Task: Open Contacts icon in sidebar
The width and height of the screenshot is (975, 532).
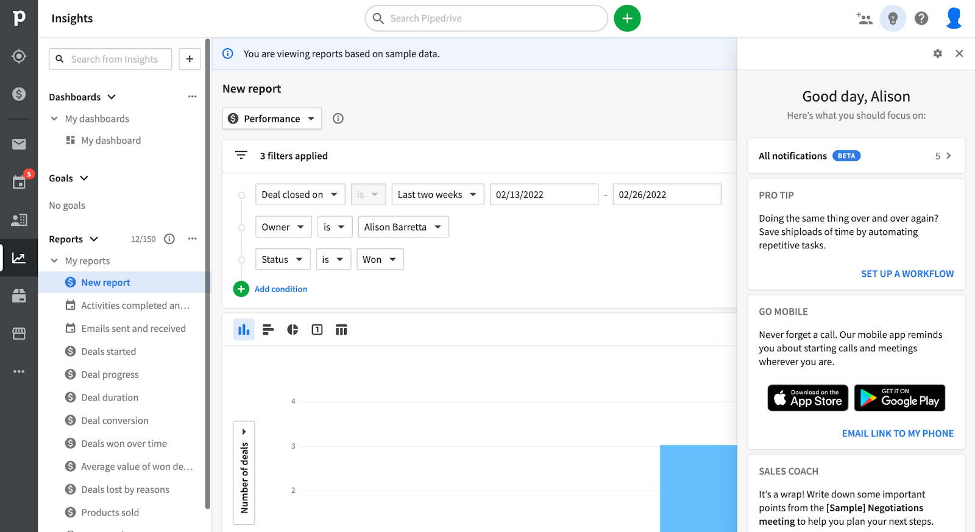Action: (x=19, y=220)
